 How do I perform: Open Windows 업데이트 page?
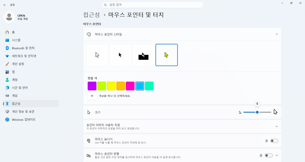pyautogui.click(x=31, y=120)
